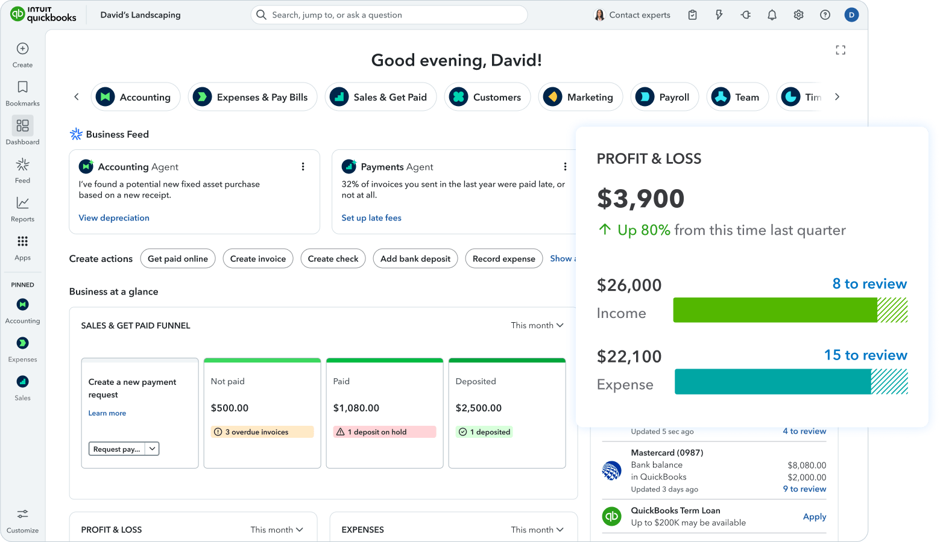Toggle full screen view of dashboard
Screen dimensions: 940x542
point(841,50)
